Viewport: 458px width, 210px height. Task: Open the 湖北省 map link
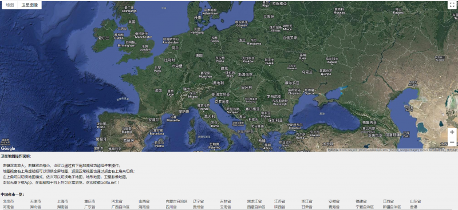pos(35,207)
